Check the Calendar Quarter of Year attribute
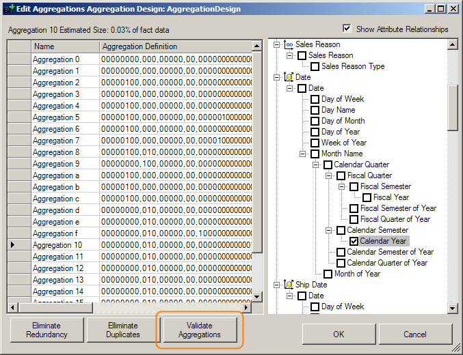This screenshot has height=355, width=463. pyautogui.click(x=341, y=263)
